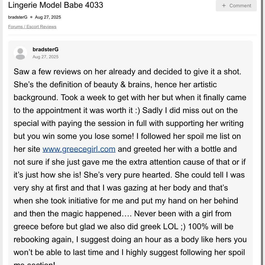
Task: Click the thread title heading
Action: (x=56, y=5)
